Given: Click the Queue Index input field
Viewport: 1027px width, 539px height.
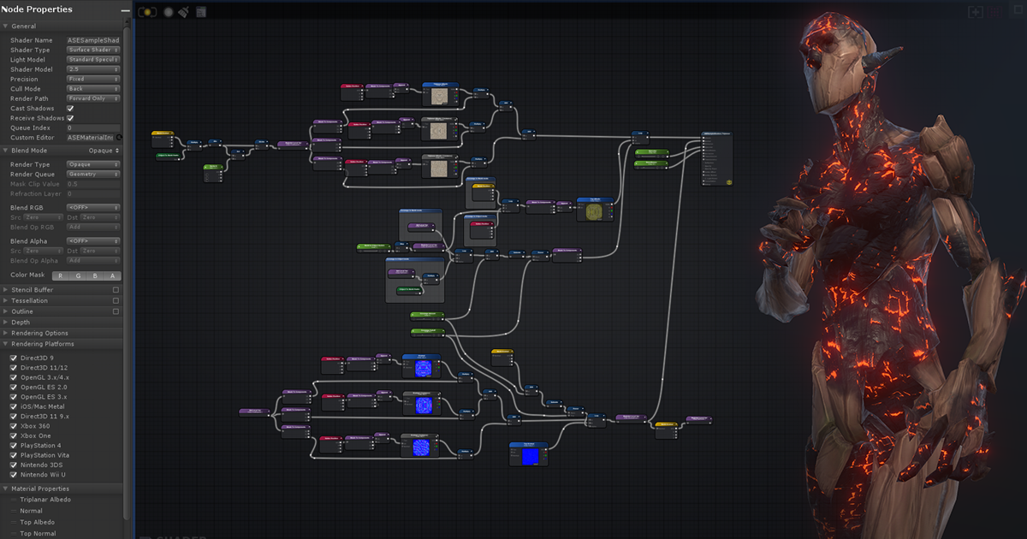Looking at the screenshot, I should (94, 127).
